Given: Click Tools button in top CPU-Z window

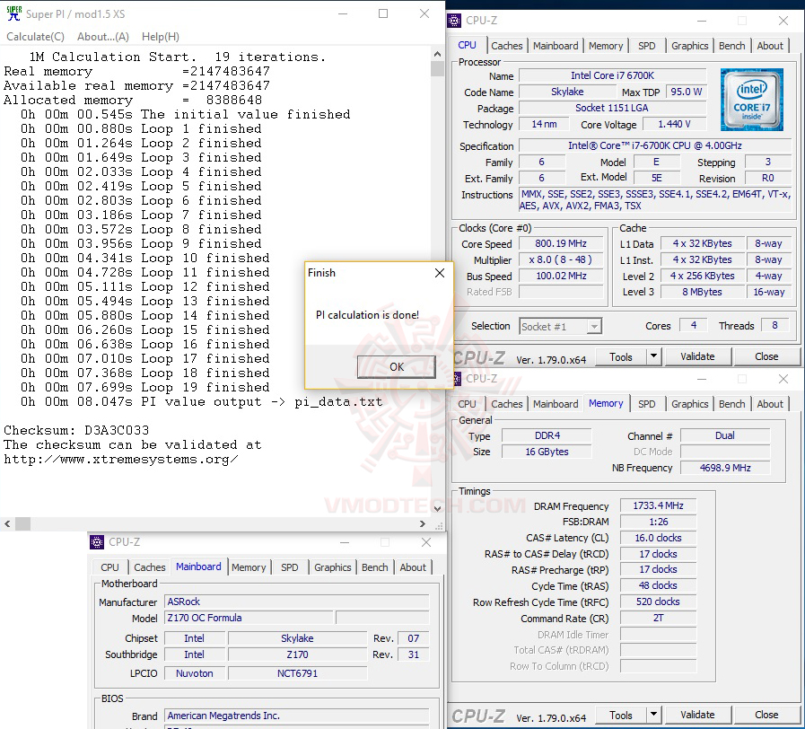Looking at the screenshot, I should point(621,356).
